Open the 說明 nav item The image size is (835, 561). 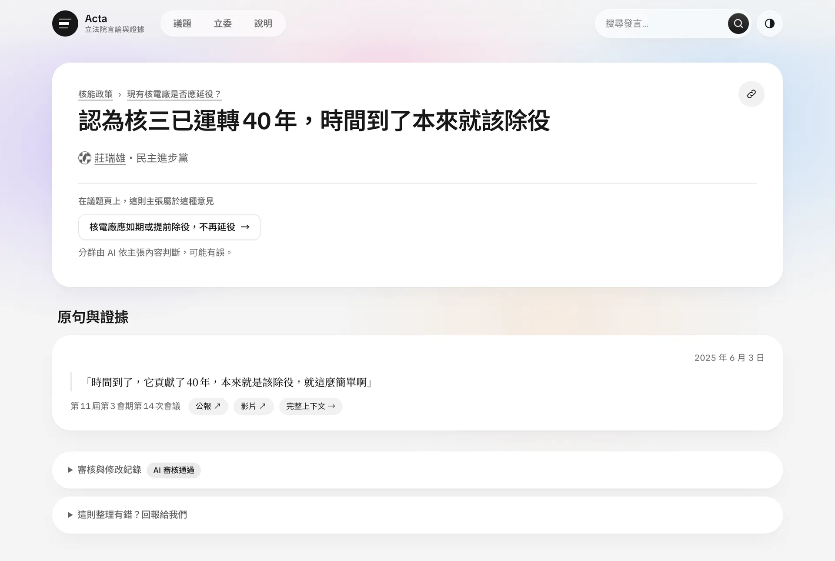(x=263, y=23)
